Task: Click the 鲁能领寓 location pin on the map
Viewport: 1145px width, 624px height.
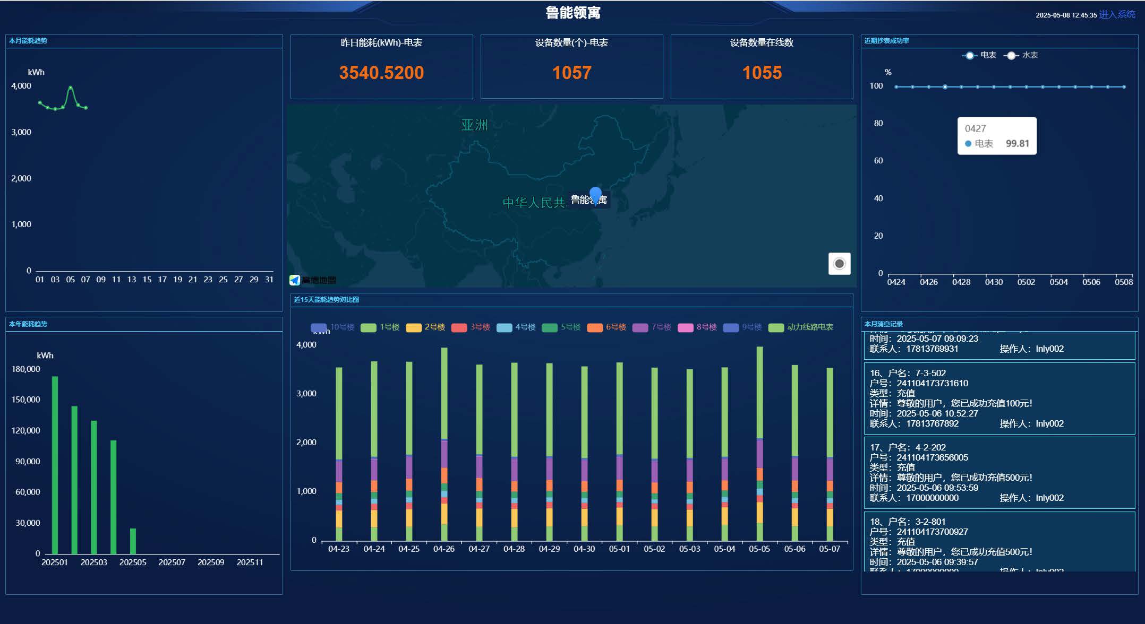Action: click(595, 194)
